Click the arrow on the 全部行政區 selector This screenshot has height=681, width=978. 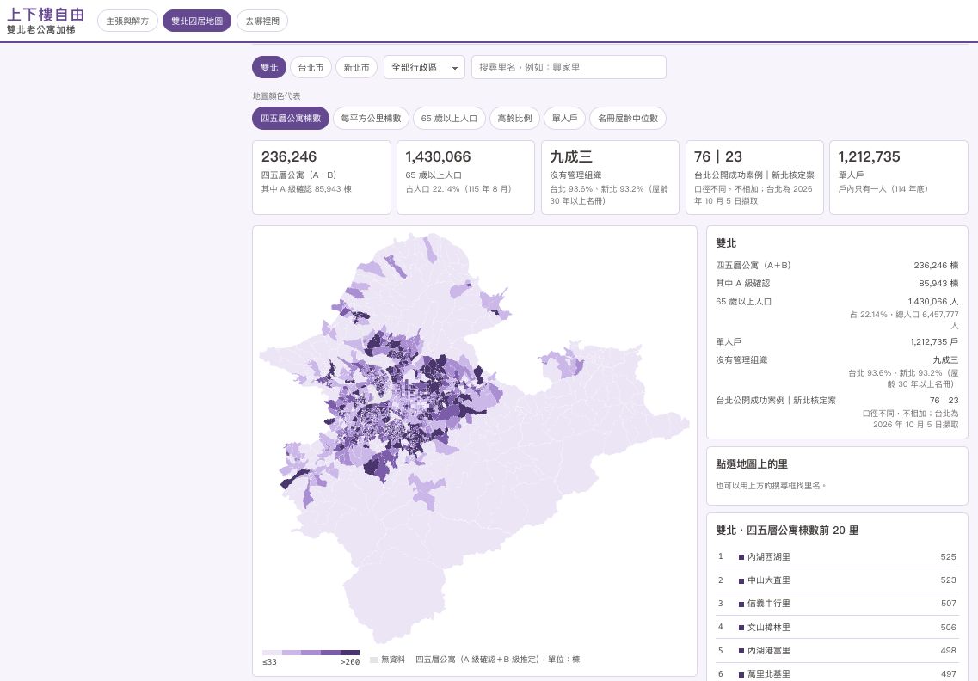click(455, 68)
